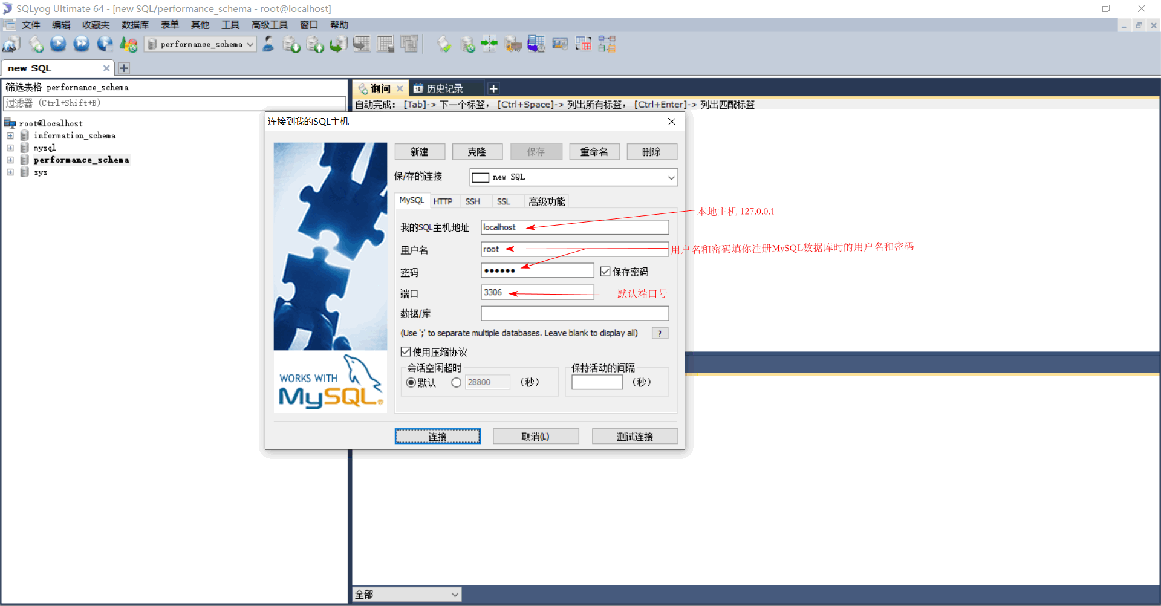Image resolution: width=1161 pixels, height=606 pixels.
Task: Open the performance_schema database selector dropdown
Action: pyautogui.click(x=250, y=44)
